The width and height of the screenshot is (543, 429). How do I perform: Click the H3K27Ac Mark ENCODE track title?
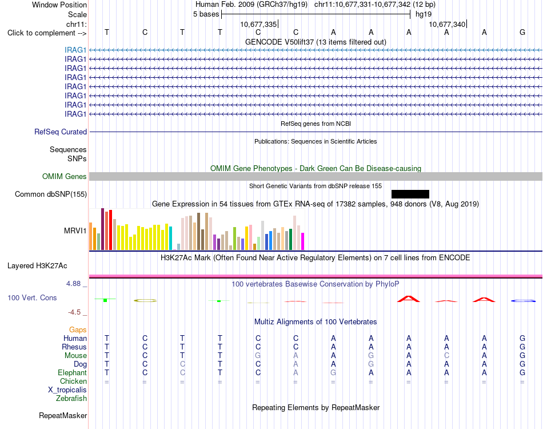tap(316, 258)
